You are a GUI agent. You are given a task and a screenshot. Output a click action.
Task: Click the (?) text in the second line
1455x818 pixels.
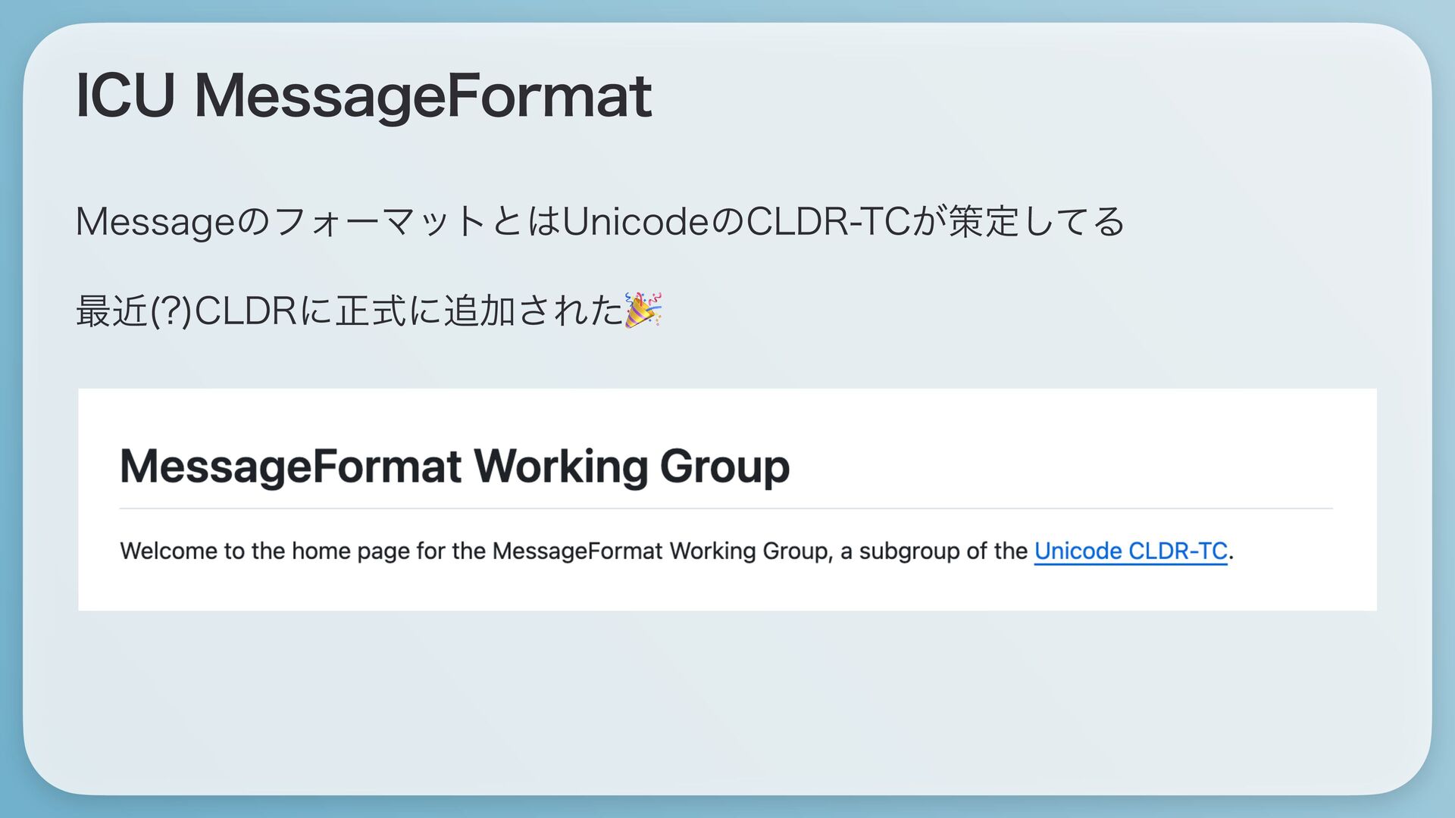171,311
